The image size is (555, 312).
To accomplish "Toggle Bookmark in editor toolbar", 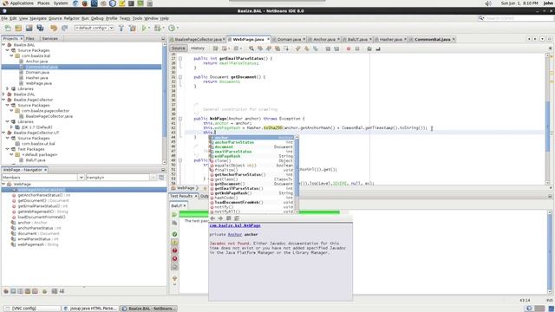I will 315,49.
